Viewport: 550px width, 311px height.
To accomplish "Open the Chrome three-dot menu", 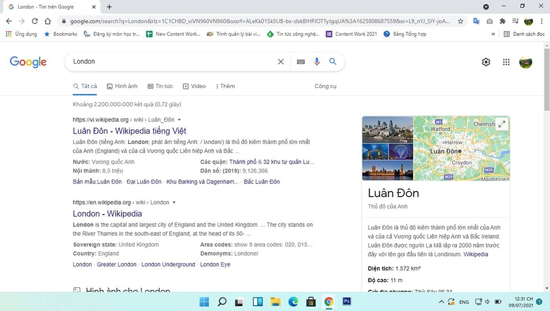I will tap(542, 21).
